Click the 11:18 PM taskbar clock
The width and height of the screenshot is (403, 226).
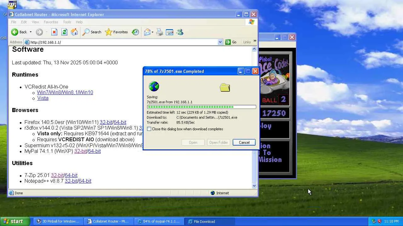click(391, 221)
